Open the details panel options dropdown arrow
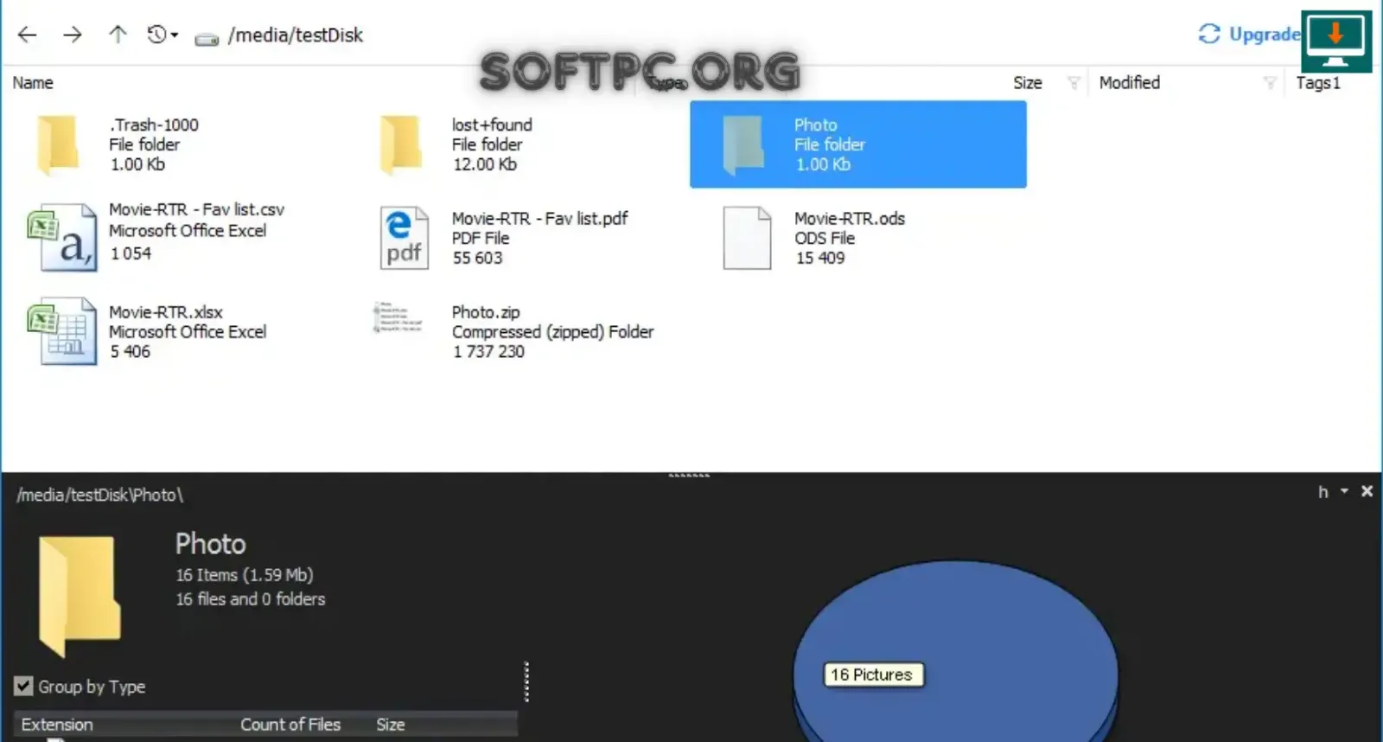Screen dimensions: 1383x742 click(x=1344, y=491)
